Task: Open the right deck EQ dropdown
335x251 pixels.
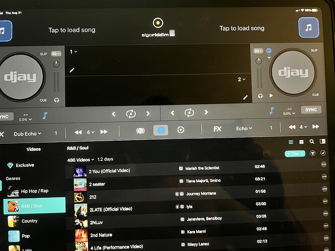Action: (258, 51)
